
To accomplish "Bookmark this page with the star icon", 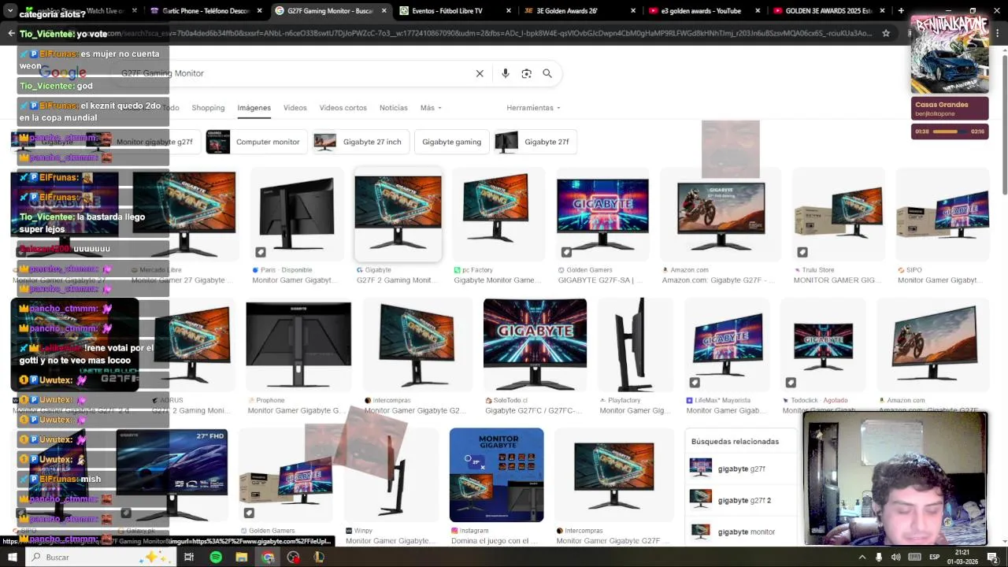I will point(886,33).
